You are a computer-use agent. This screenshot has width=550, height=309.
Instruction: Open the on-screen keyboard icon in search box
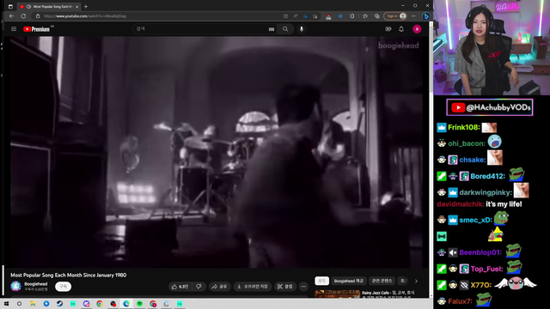click(x=272, y=29)
